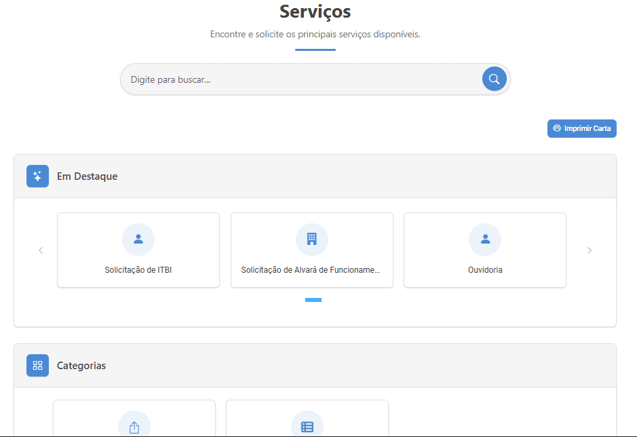The image size is (637, 437).
Task: Click the grid icon beside Categorias
Action: tap(37, 365)
